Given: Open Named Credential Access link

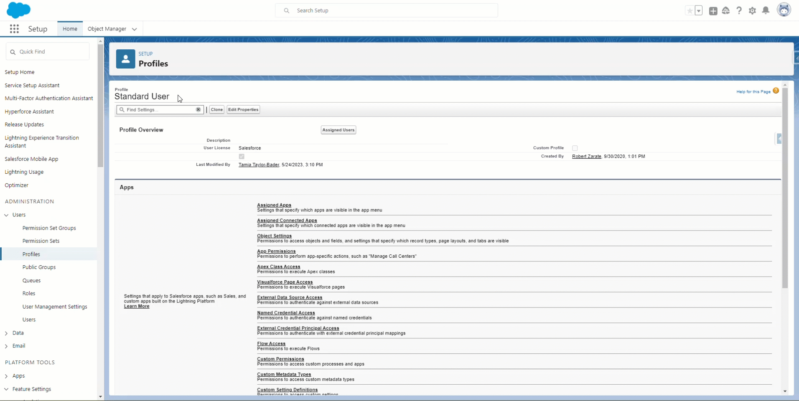Looking at the screenshot, I should point(286,313).
